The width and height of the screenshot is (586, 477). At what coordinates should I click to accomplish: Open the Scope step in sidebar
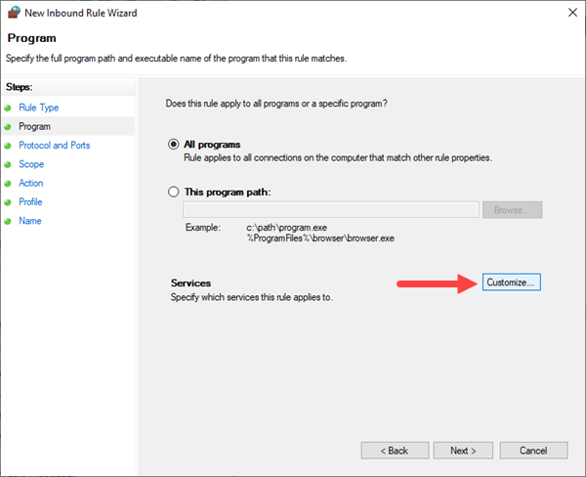click(31, 164)
